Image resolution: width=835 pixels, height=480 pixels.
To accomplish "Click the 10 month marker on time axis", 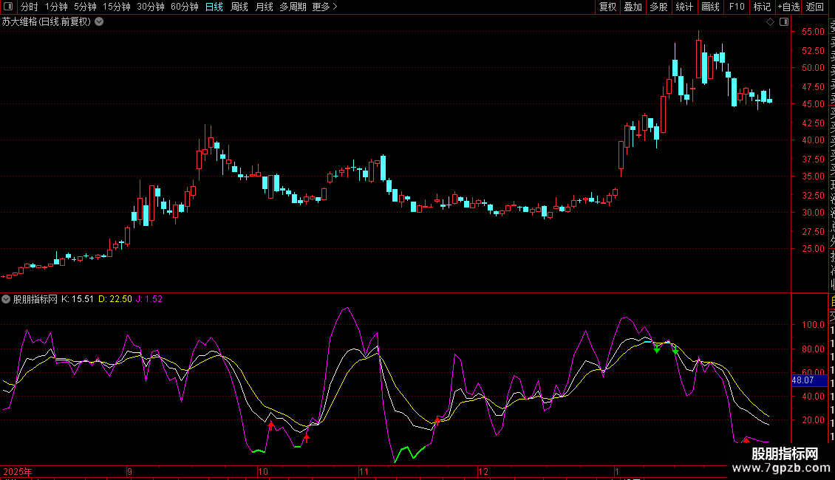I will 262,471.
